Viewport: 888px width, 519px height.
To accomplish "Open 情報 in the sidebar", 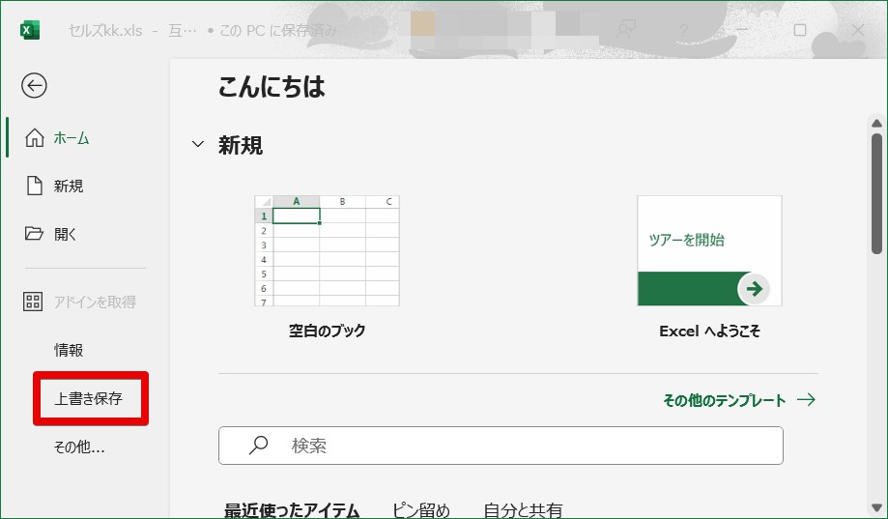I will pos(69,350).
